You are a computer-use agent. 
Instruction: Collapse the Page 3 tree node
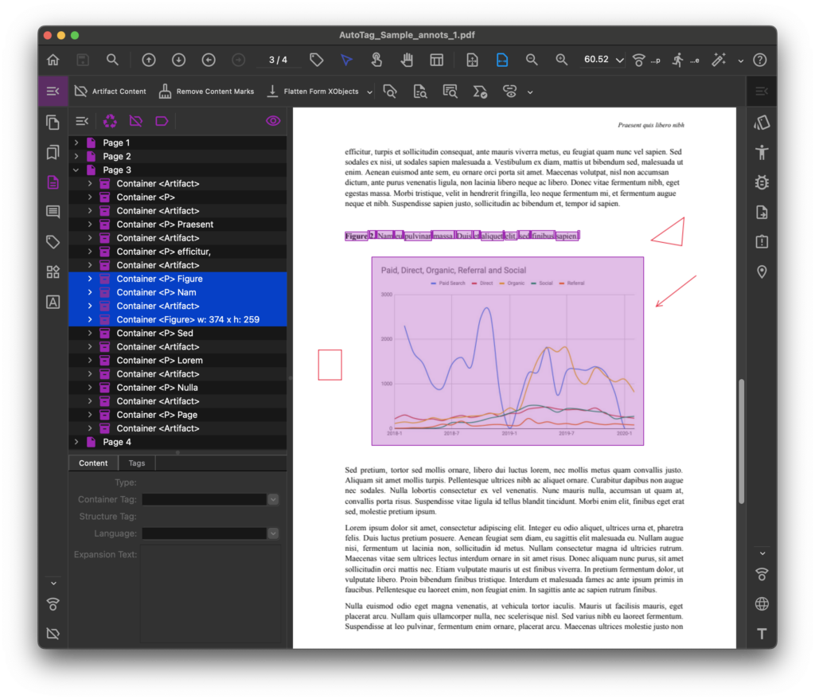(76, 170)
